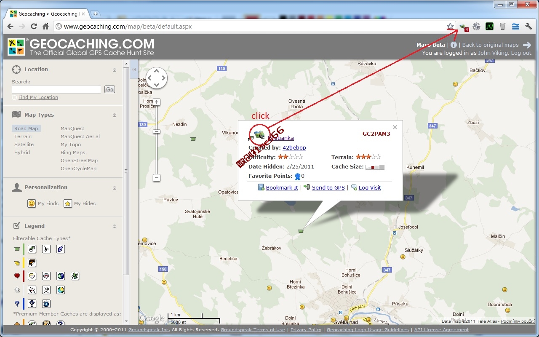The height and width of the screenshot is (337, 539).
Task: Toggle the Mega-Event cache filter icon
Action: 47,276
